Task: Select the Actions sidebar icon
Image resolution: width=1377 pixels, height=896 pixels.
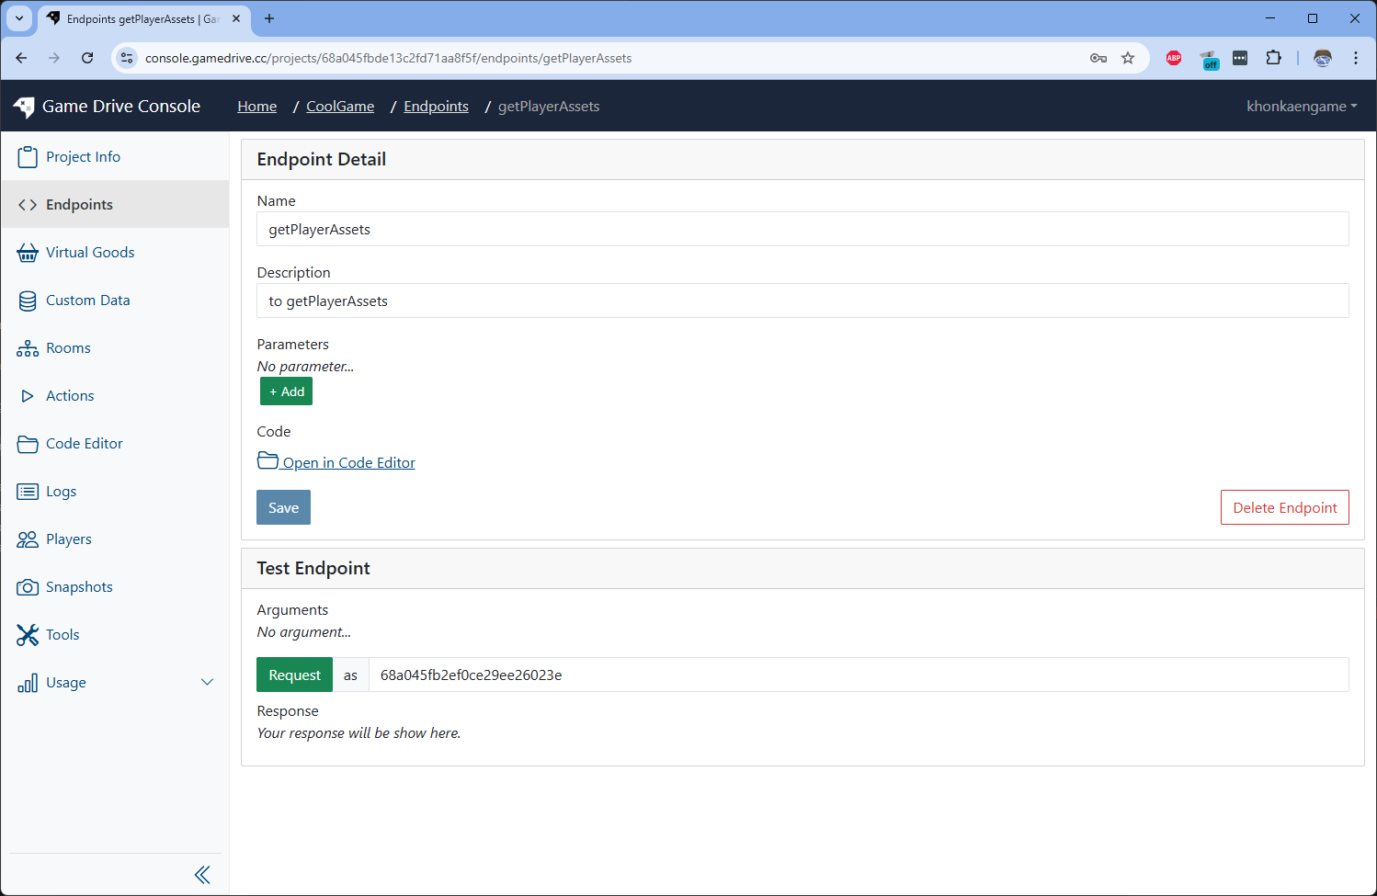Action: (x=28, y=395)
